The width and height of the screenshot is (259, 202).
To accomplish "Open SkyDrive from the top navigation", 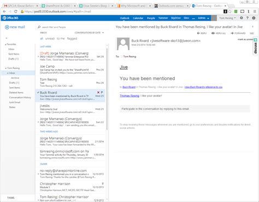I will [x=175, y=18].
